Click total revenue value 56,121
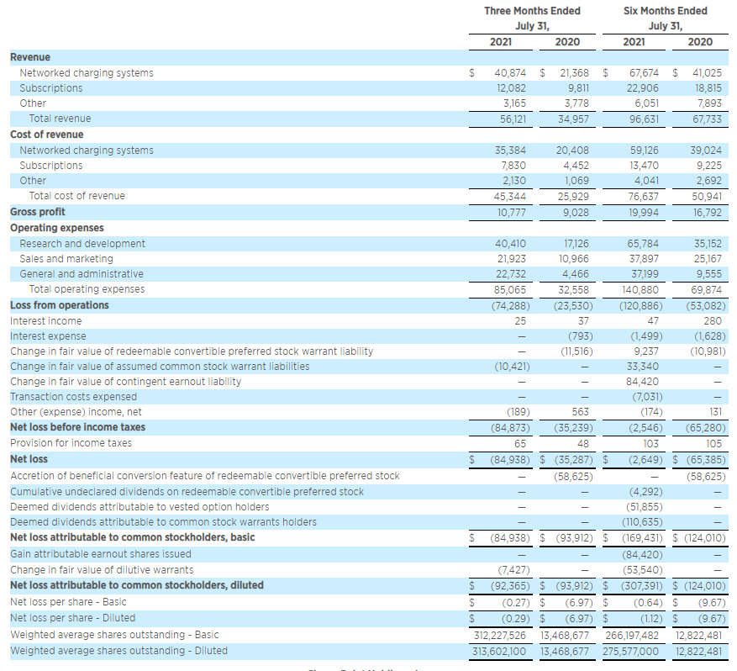Viewport: 737px width, 671px height. [513, 119]
